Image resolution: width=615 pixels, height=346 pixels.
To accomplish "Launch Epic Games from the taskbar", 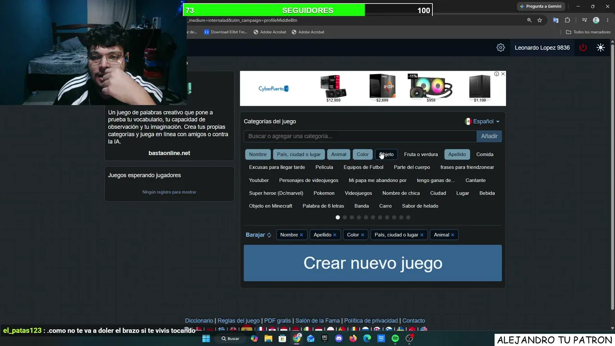I will pos(325,338).
